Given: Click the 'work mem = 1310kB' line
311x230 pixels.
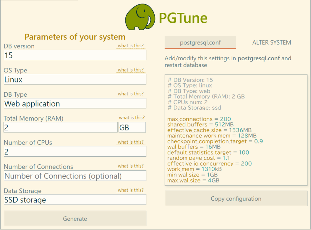Looking at the screenshot, I should [x=195, y=169].
